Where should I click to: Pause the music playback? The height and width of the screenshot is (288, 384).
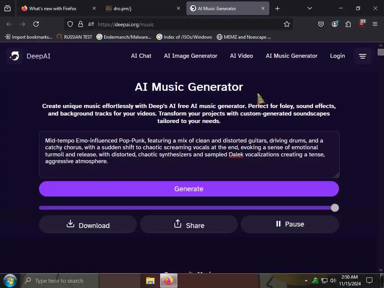tap(290, 224)
